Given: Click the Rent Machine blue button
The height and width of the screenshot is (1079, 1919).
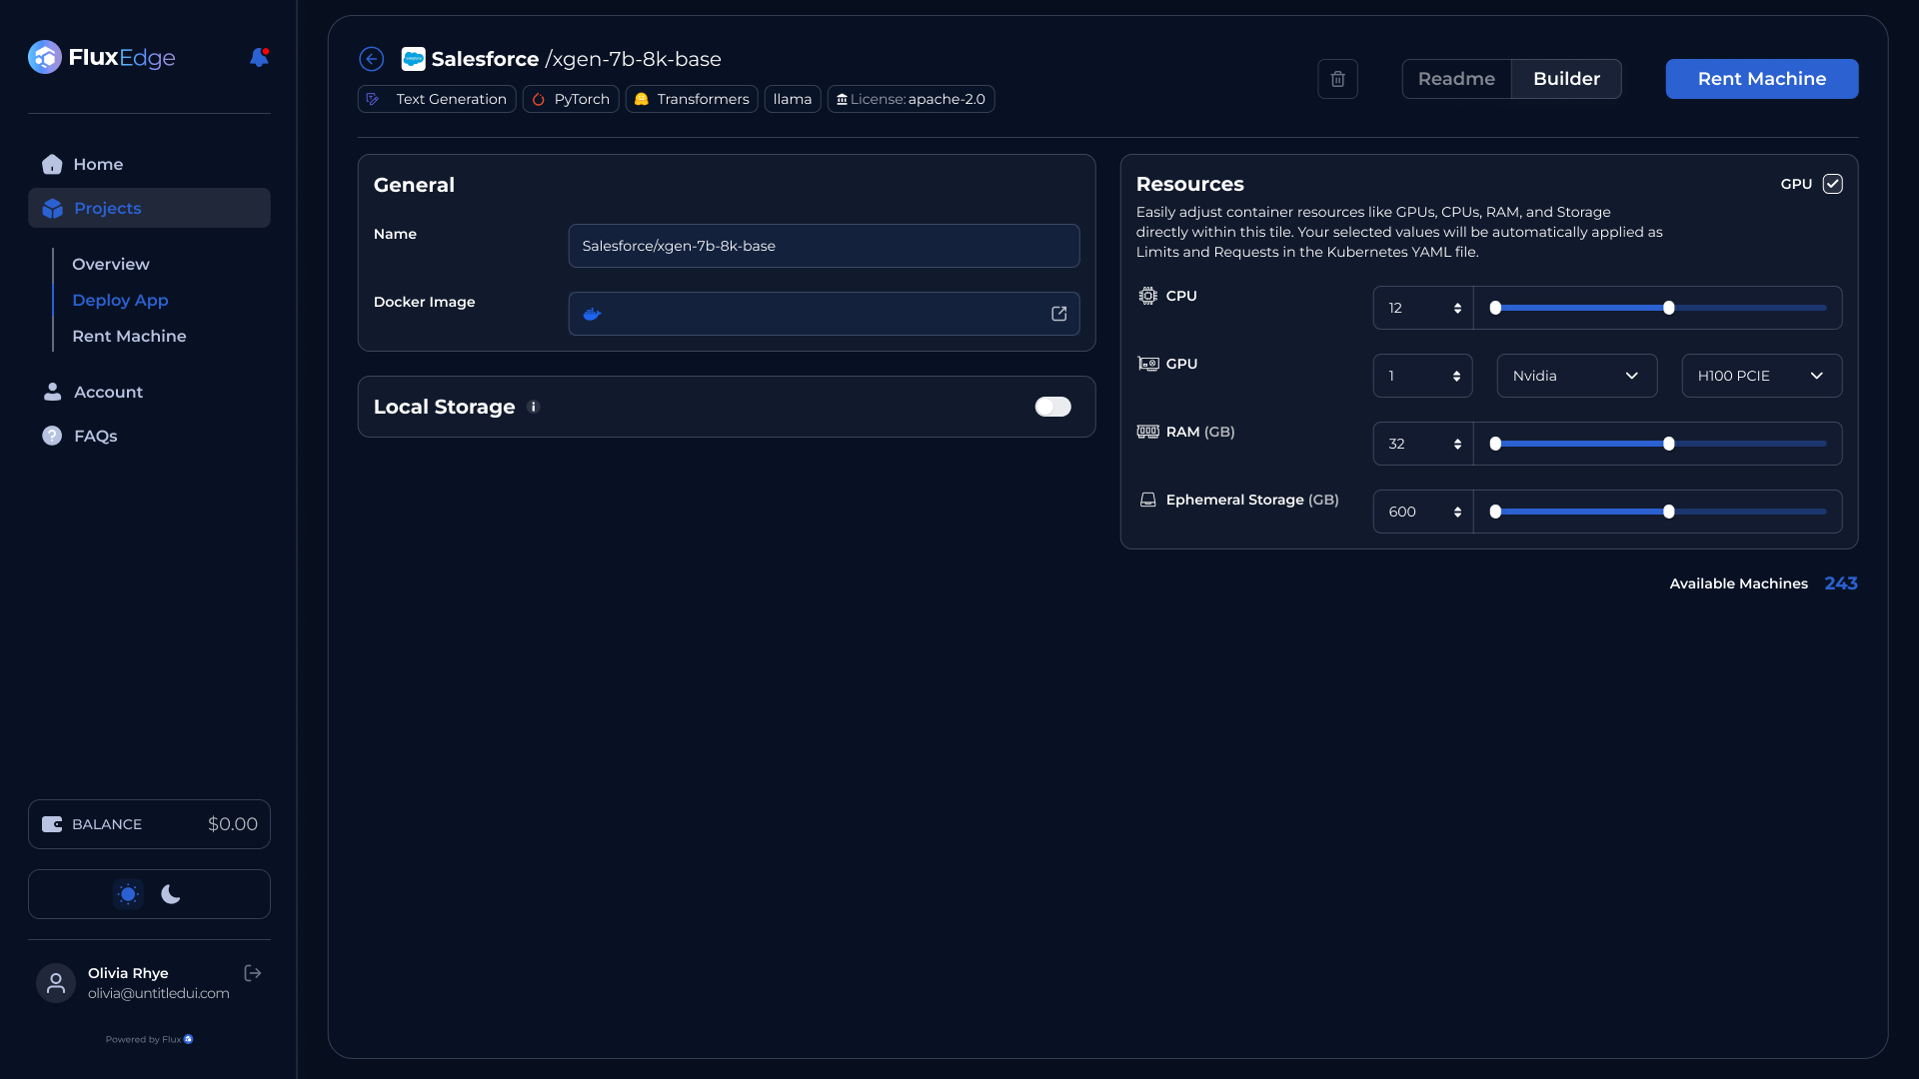Looking at the screenshot, I should tap(1761, 79).
